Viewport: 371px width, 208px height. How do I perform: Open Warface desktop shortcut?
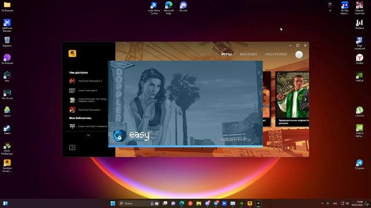click(359, 24)
